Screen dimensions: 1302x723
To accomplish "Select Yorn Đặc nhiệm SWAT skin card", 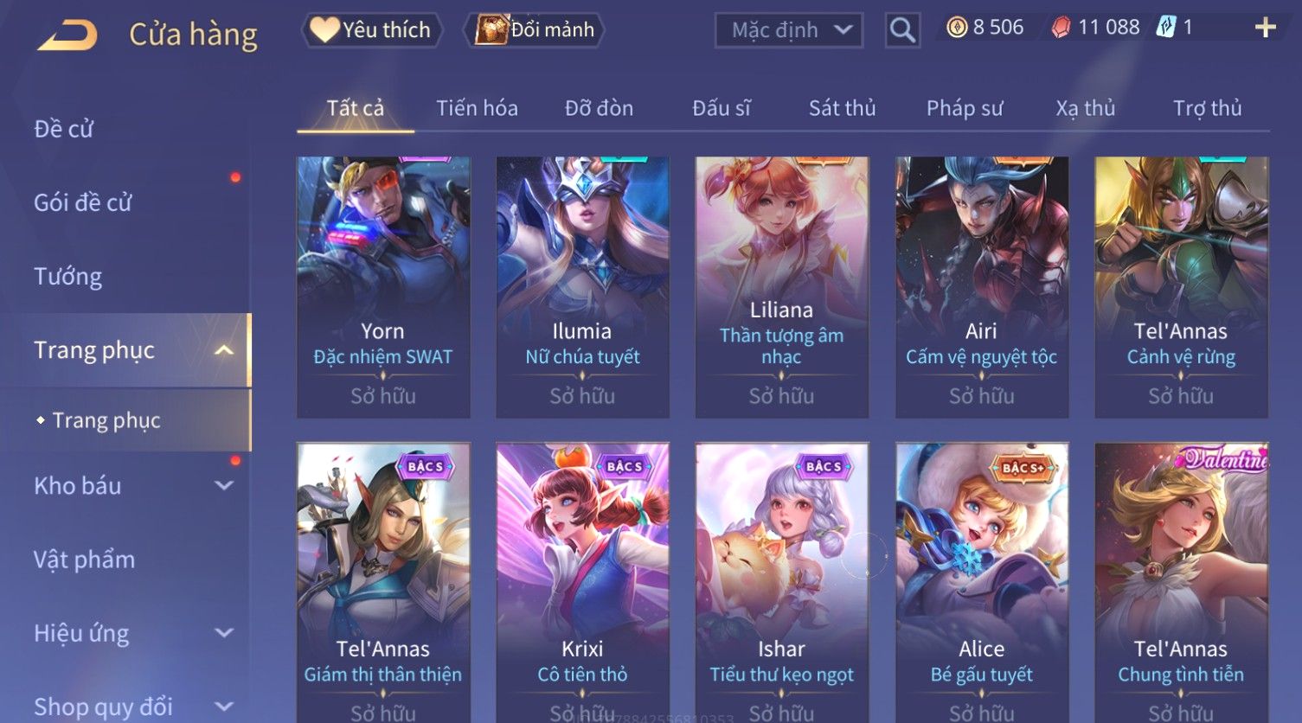I will pyautogui.click(x=383, y=287).
